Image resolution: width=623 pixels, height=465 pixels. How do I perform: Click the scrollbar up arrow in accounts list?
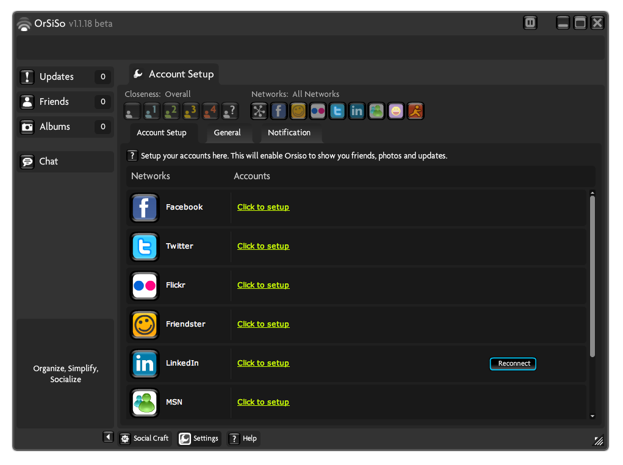pyautogui.click(x=592, y=193)
